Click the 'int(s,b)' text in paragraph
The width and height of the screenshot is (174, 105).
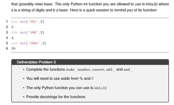click(x=152, y=4)
